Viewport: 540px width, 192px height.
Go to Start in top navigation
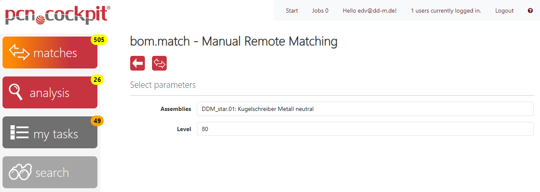(292, 11)
